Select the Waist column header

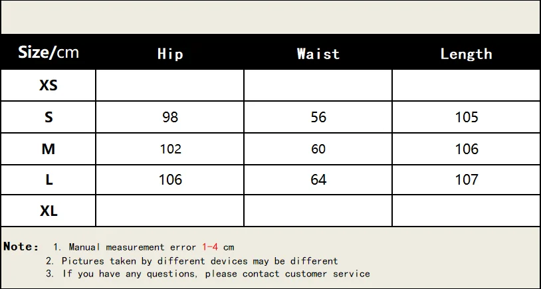[318, 54]
